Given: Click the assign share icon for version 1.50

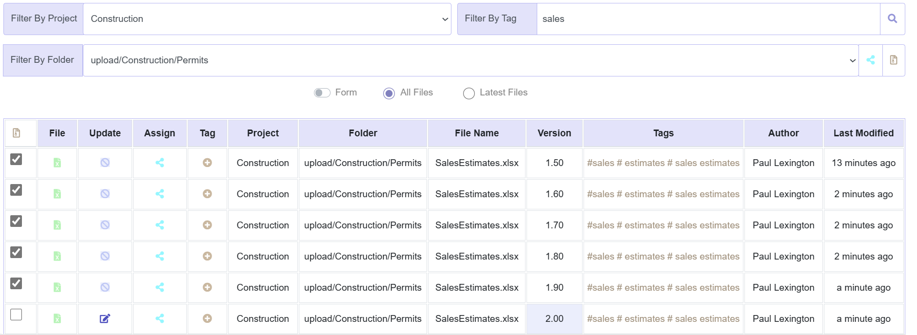Looking at the screenshot, I should (159, 163).
